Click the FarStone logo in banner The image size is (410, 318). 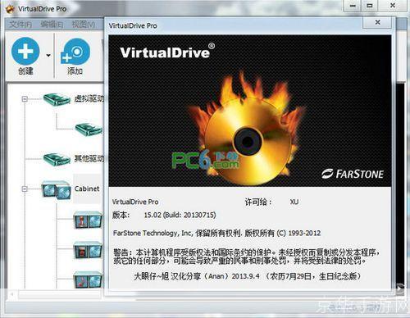tap(353, 174)
